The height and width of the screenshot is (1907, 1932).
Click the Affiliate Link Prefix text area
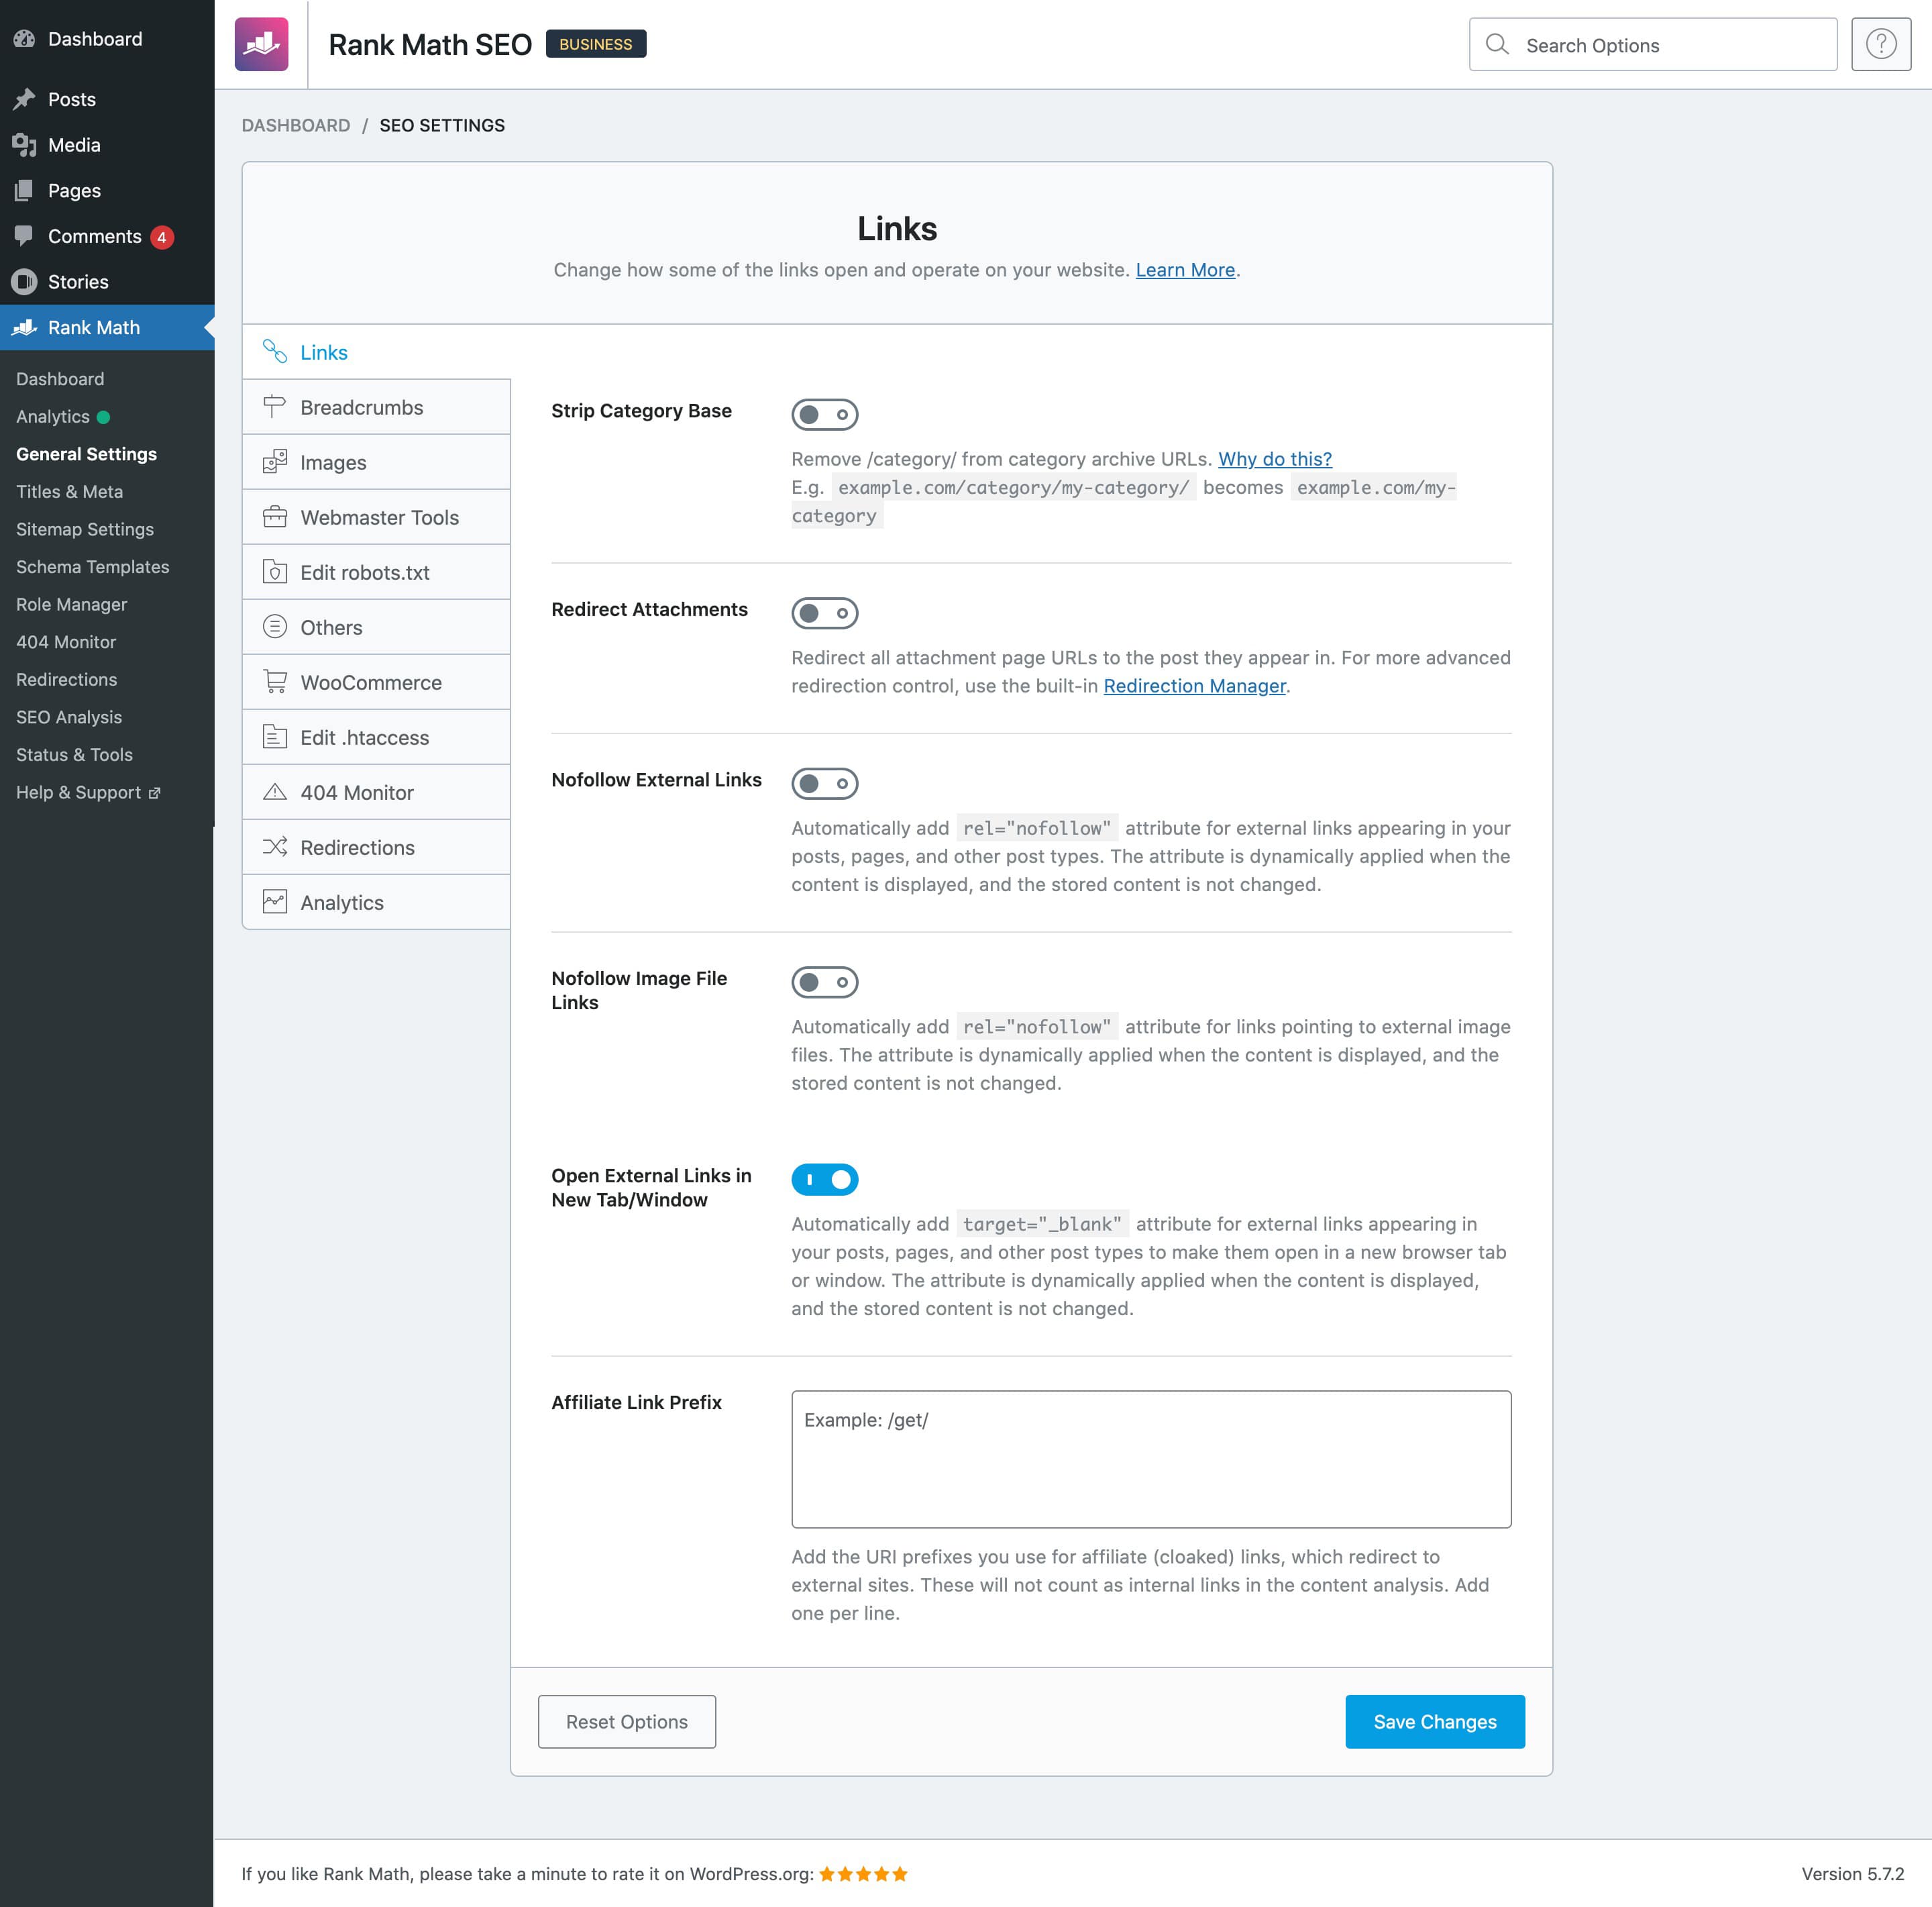(1150, 1459)
